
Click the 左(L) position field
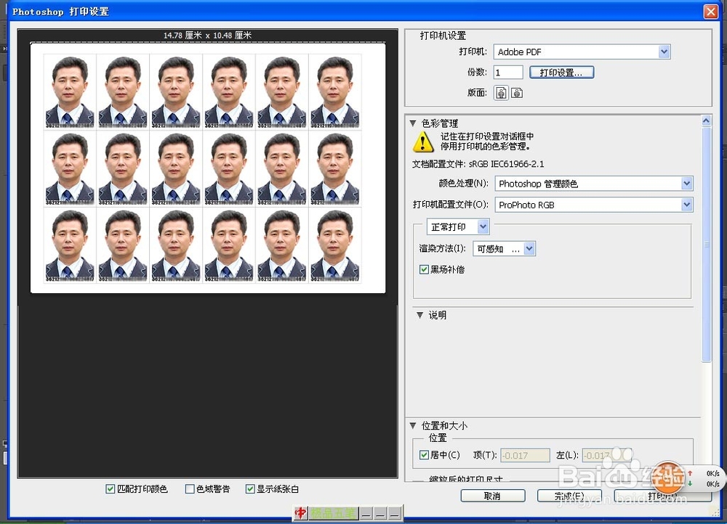(606, 456)
